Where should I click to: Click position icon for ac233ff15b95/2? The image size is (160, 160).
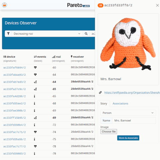click(35, 118)
